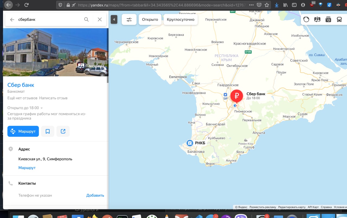Screen dimensions: 347x218
Task: Open Справка footer link
Action: 326,207
